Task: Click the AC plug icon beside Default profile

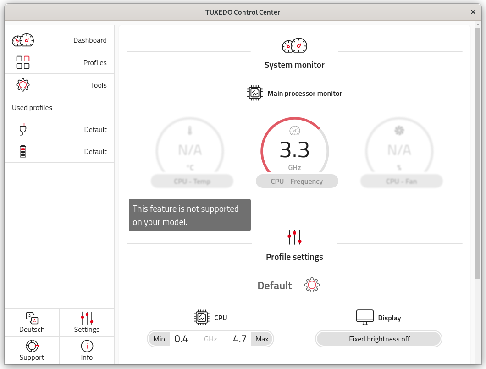Action: (22, 129)
